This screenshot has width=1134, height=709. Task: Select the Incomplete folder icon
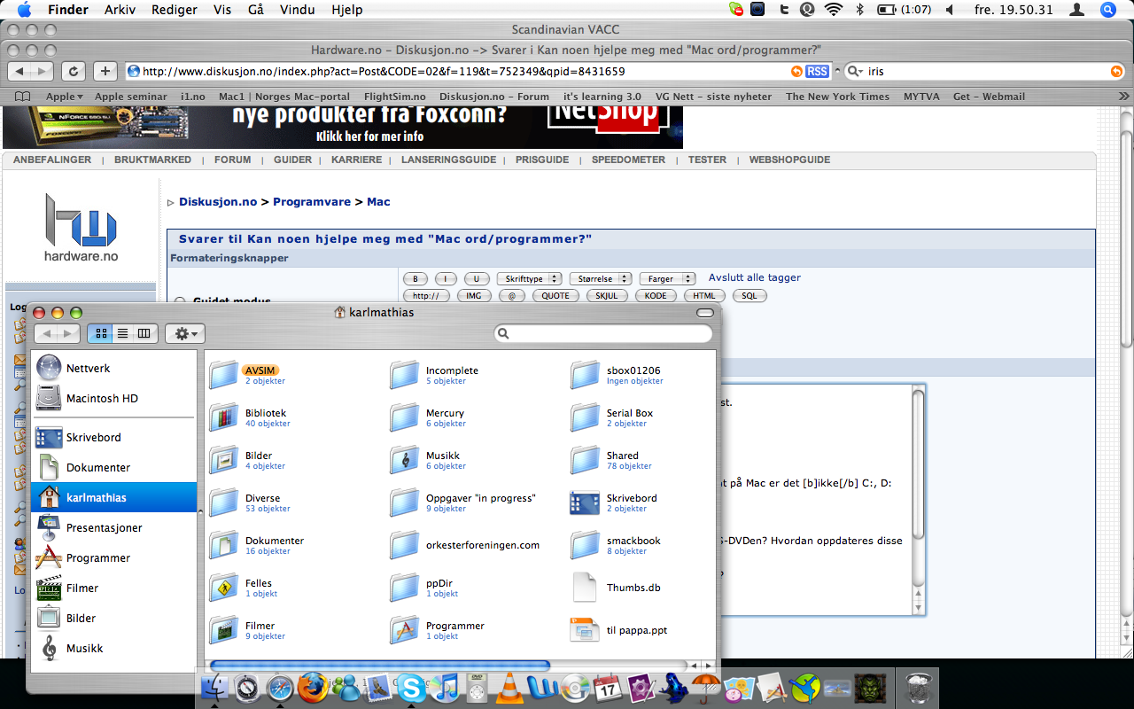(405, 375)
